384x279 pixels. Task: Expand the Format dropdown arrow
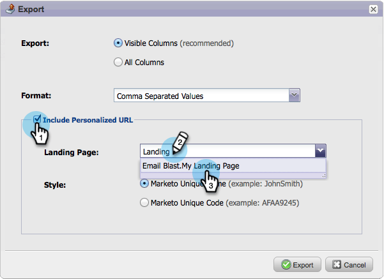pos(294,96)
